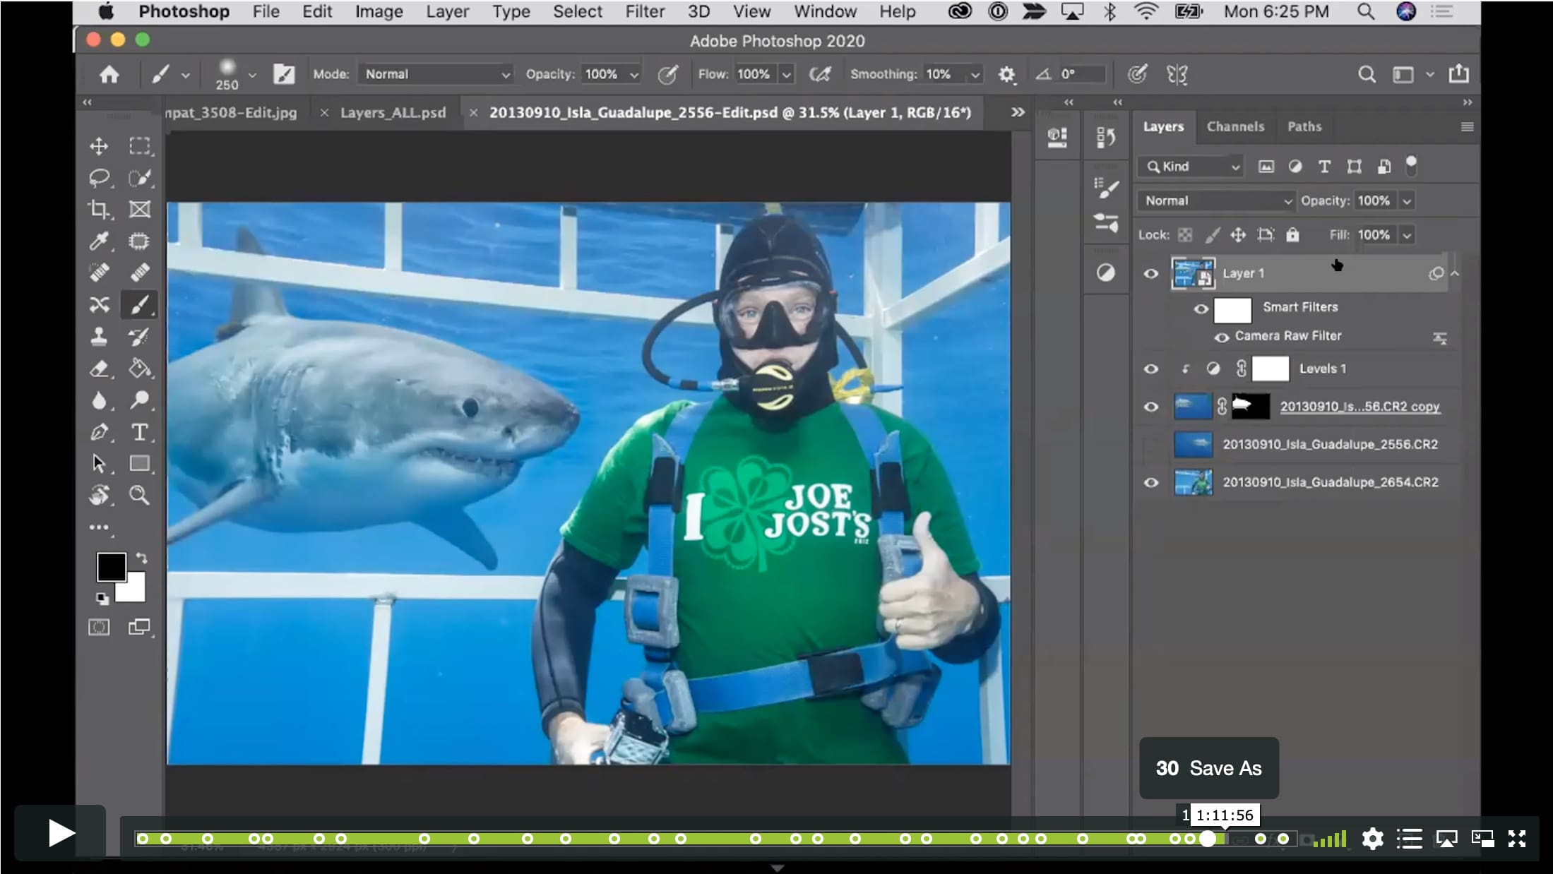
Task: Show the hidden Isla_Guadalupe_2556.CR2 layer
Action: coord(1150,445)
